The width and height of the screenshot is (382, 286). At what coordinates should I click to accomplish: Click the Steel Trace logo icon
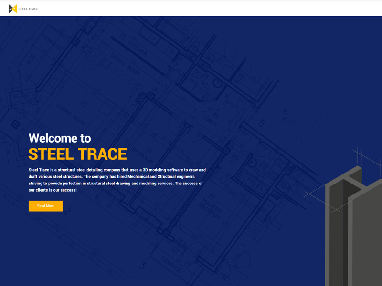pos(13,9)
